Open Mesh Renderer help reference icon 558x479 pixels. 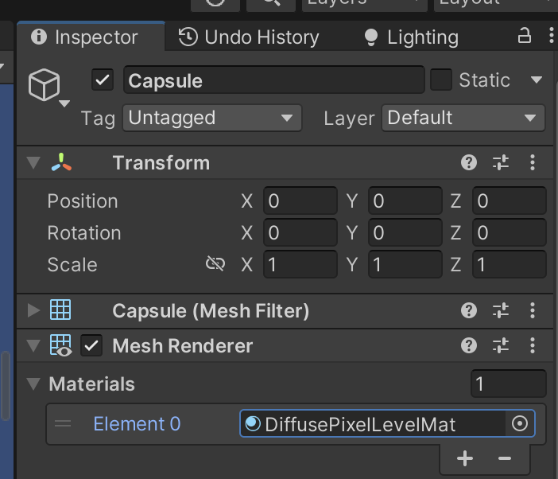pos(469,345)
